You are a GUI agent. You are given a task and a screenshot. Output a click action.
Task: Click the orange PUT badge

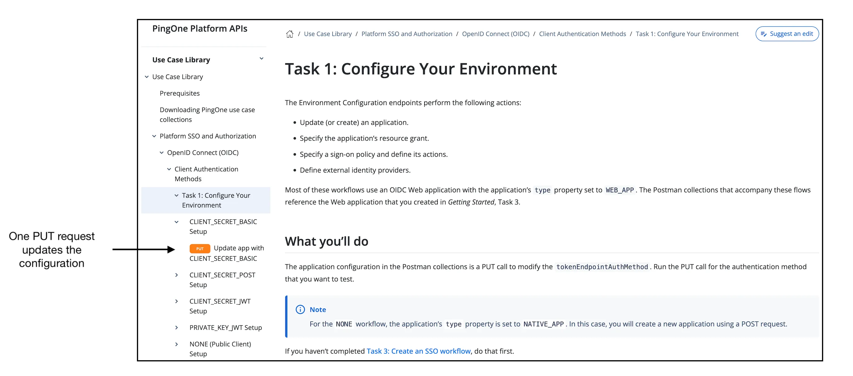(x=200, y=248)
